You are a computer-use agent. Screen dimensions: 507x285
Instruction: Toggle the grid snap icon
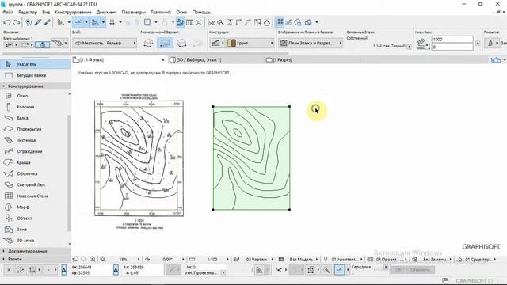[x=112, y=22]
